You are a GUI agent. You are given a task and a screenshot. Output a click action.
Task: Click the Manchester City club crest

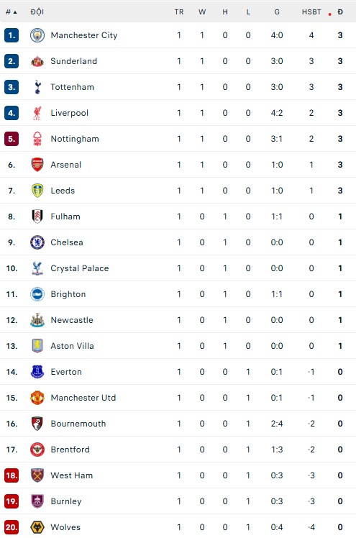pyautogui.click(x=37, y=35)
